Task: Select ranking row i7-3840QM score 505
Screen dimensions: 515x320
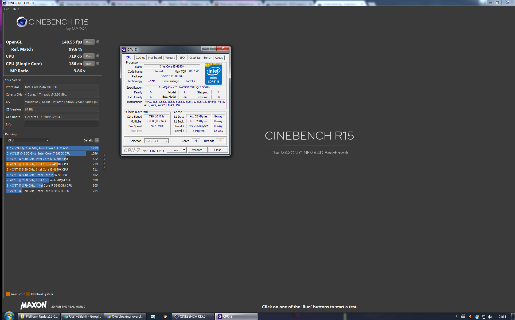Action: (x=52, y=185)
